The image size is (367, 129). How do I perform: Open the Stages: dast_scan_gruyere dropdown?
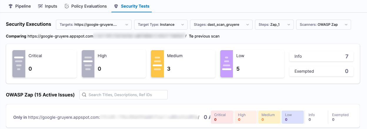tap(221, 25)
